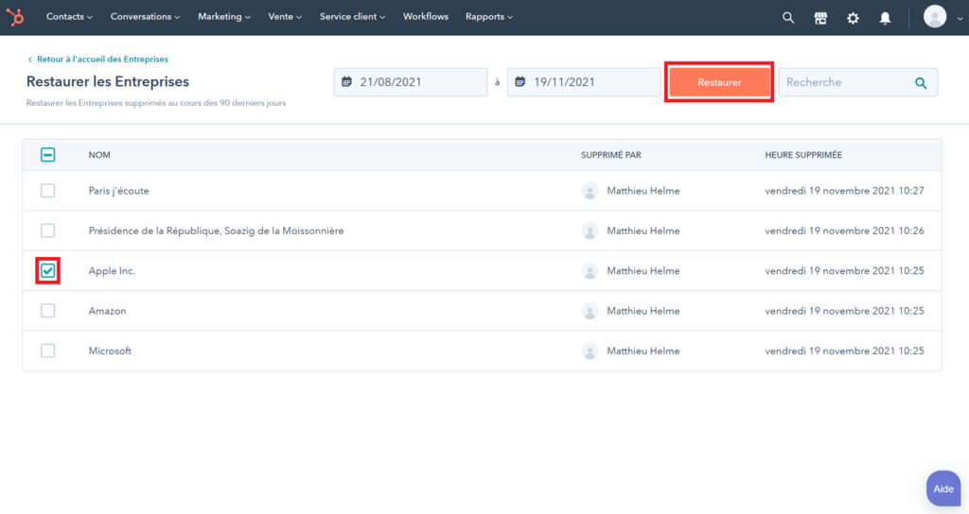Click the deletion time in the Apple Inc. row
Viewport: 969px width, 514px height.
coord(845,271)
